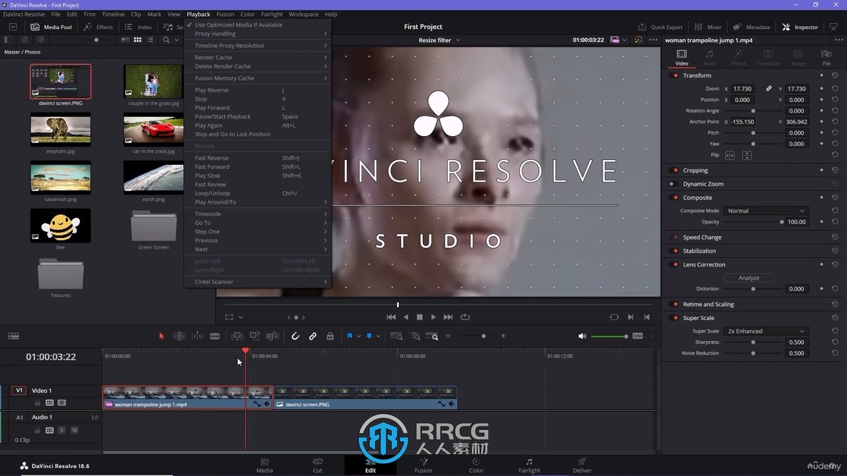Click the Insert Clip icon
This screenshot has width=847, height=476.
coord(237,336)
